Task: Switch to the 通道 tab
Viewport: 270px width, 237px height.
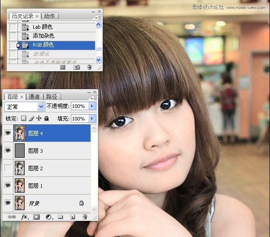Action: pyautogui.click(x=34, y=97)
